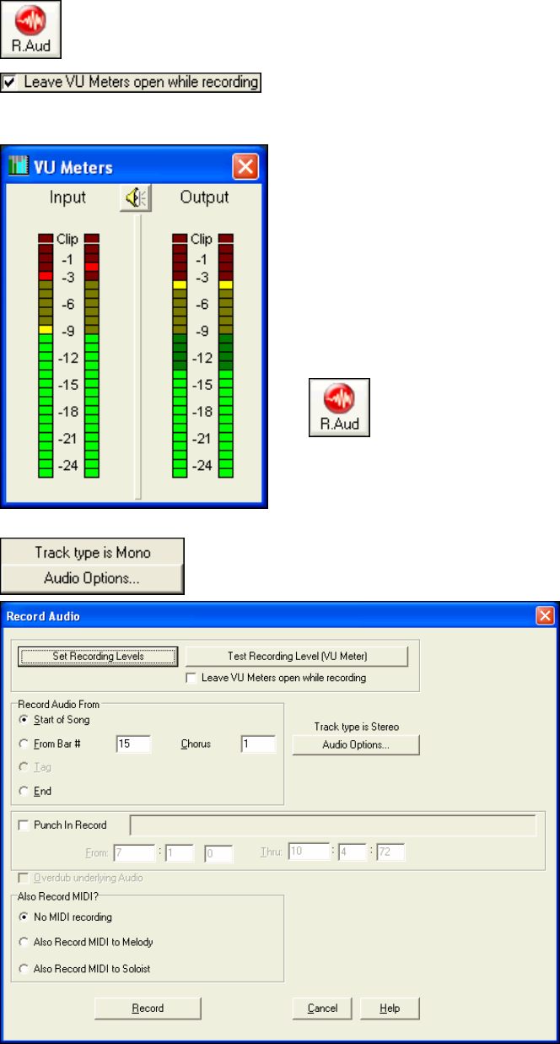Select Also Record MIDI to Soloist

[24, 969]
